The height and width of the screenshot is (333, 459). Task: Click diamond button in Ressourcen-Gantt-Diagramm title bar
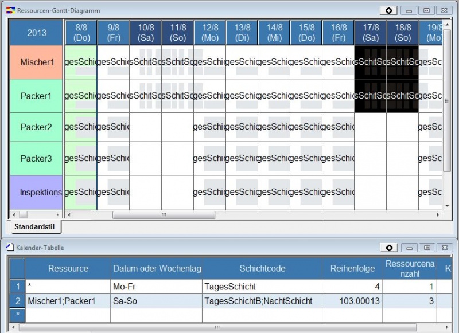tap(388, 10)
